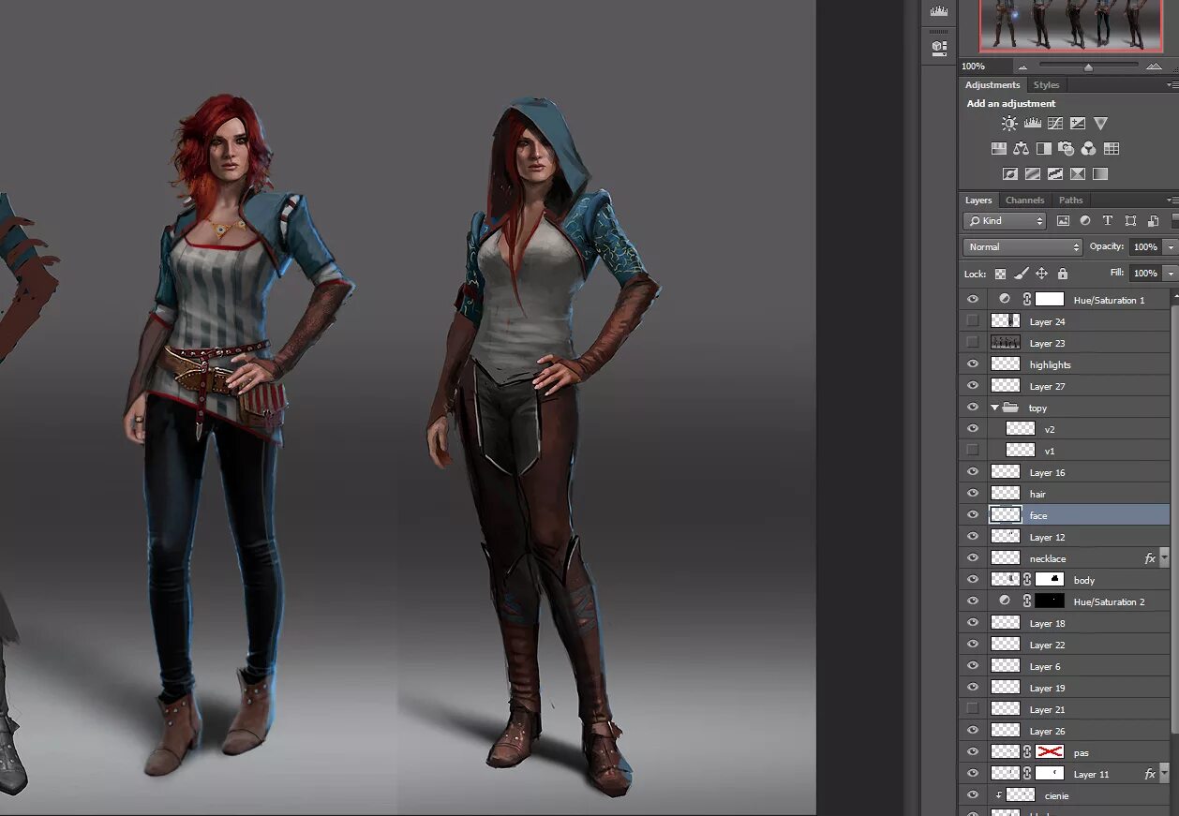Viewport: 1179px width, 816px height.
Task: Add a Posterize adjustment
Action: tap(1033, 174)
